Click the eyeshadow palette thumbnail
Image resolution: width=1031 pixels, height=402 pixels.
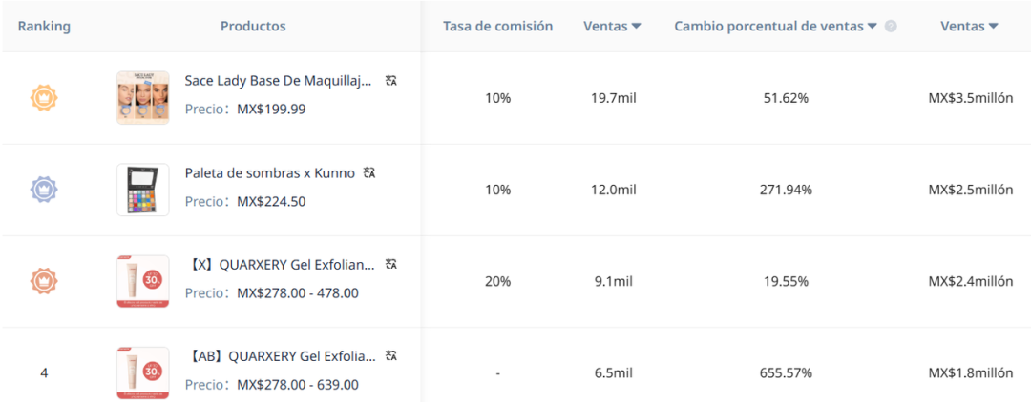(142, 189)
